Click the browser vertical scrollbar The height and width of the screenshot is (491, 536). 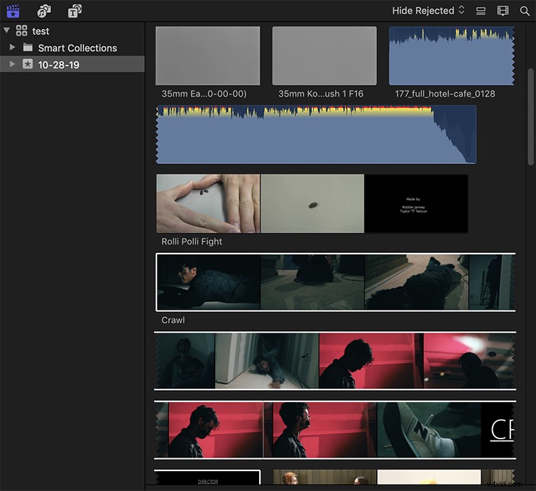pyautogui.click(x=530, y=117)
